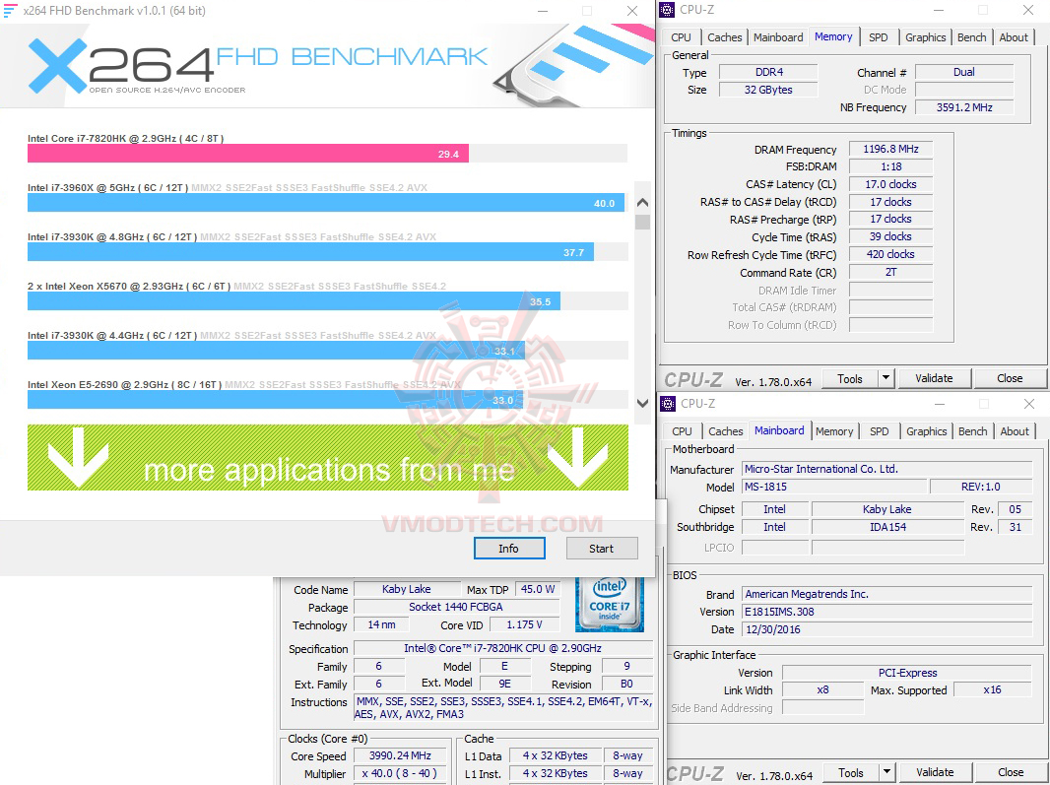Click the Memory Type DDR4 field
Viewport: 1050px width, 785px height.
pyautogui.click(x=768, y=72)
